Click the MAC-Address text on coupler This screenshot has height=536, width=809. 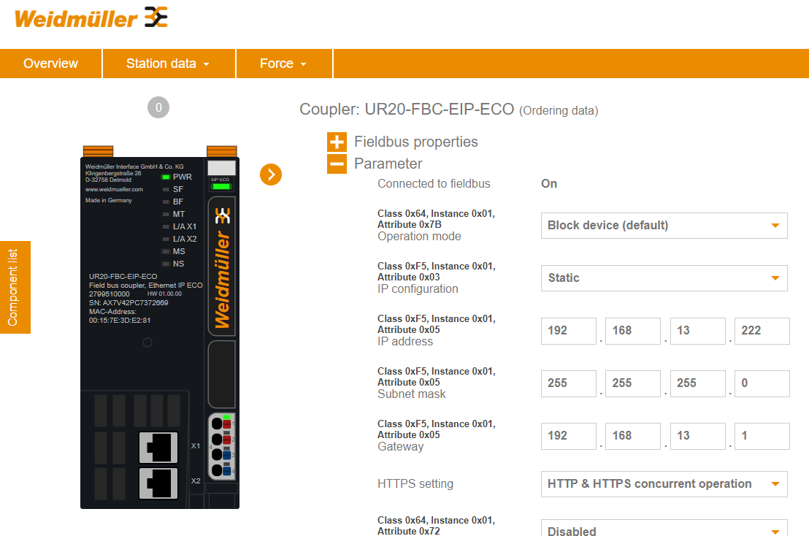coord(120,315)
